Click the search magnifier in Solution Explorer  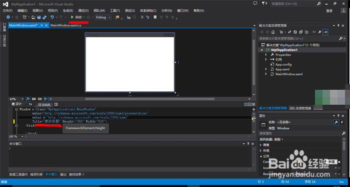[340, 38]
